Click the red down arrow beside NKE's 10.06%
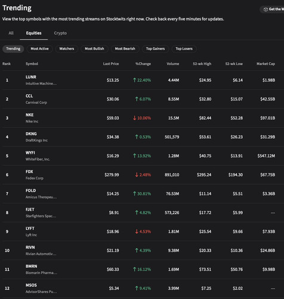 coord(135,118)
